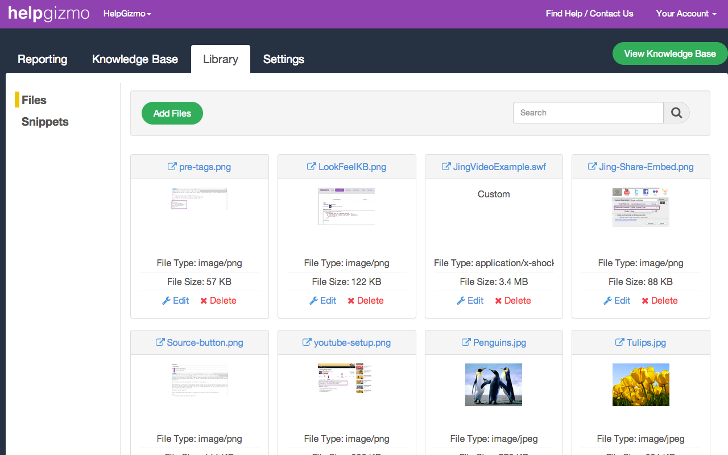Viewport: 728px width, 455px height.
Task: Click Edit text on pre-tags.png card
Action: point(181,300)
